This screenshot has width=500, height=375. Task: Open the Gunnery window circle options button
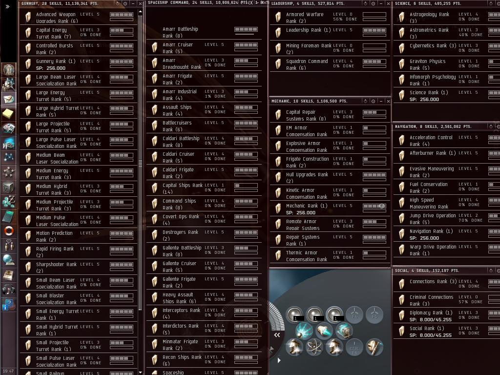click(125, 3)
